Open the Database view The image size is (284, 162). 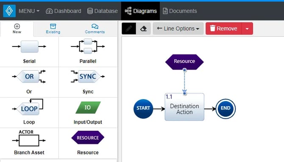[103, 11]
